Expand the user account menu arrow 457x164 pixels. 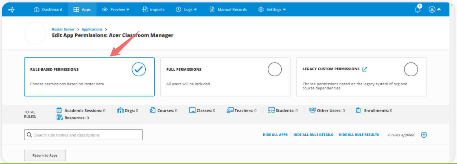[x=439, y=9]
